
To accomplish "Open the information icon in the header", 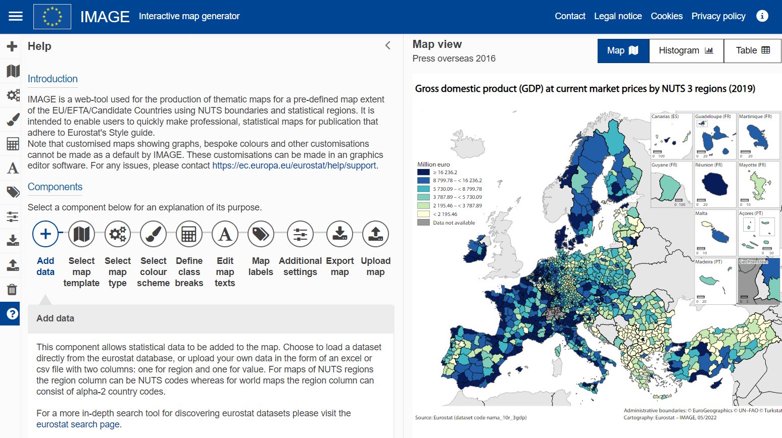I will tap(762, 16).
